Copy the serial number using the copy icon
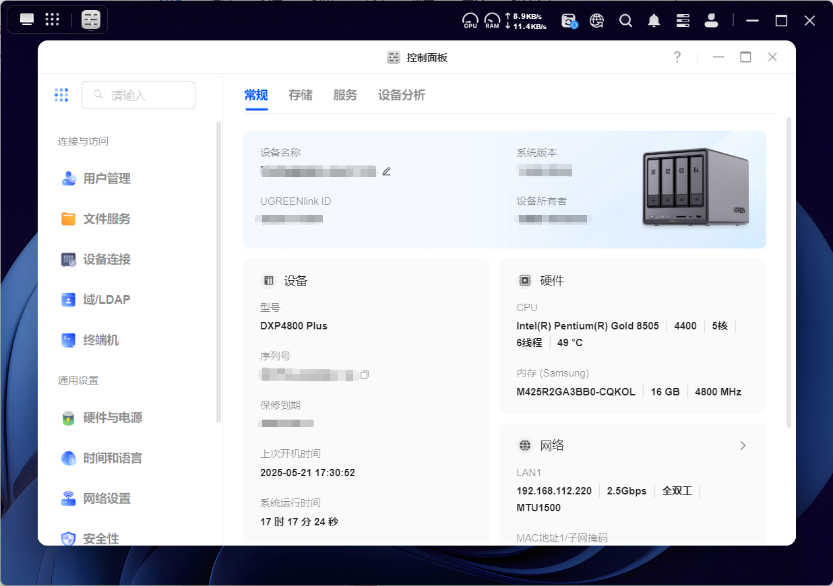 click(x=365, y=374)
